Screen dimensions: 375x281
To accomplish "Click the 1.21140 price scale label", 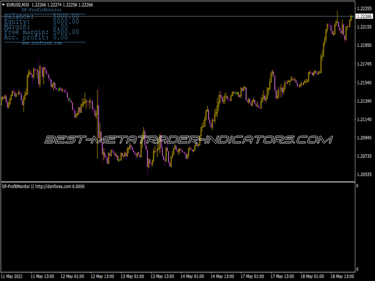I will 364,119.
